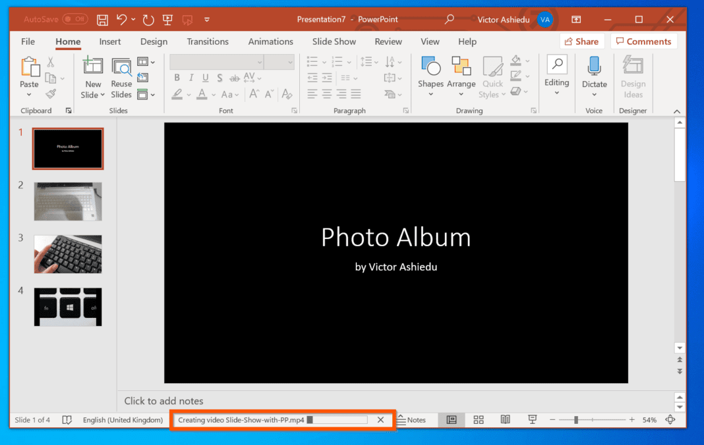Switch to the Transitions tab
Screen dimensions: 704x445
207,41
